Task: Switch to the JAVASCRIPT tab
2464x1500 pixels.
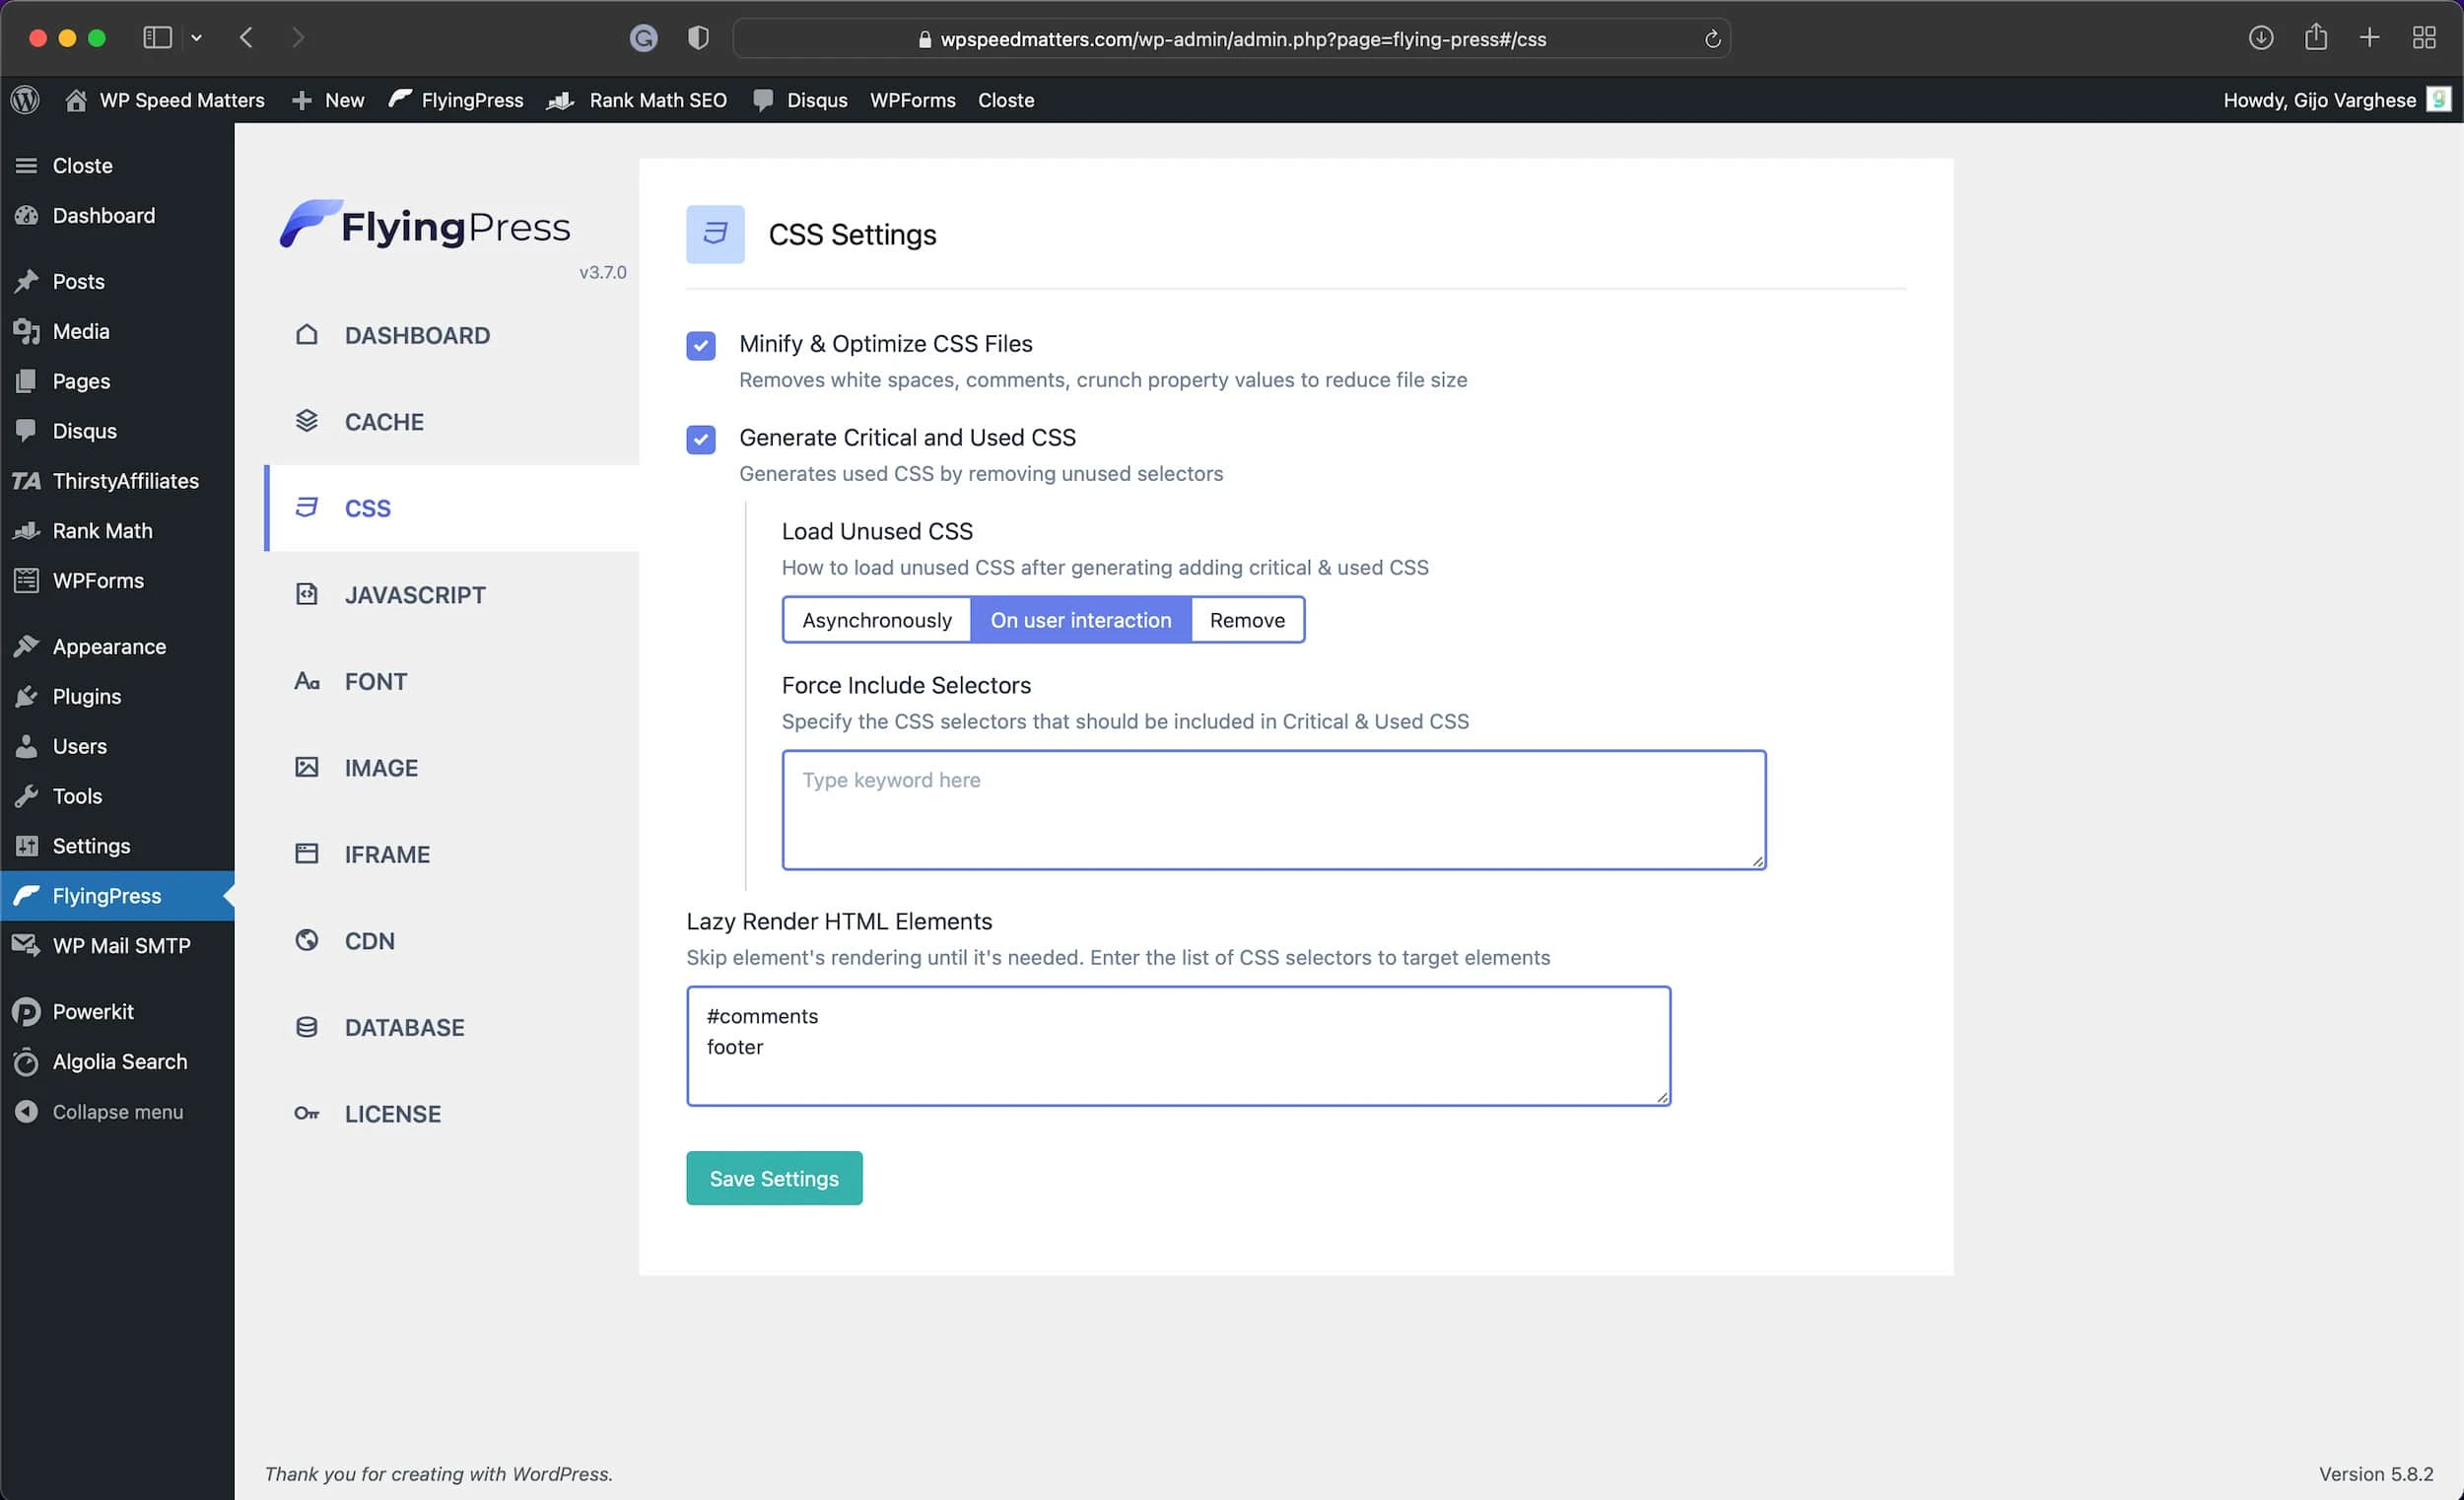Action: [x=452, y=595]
